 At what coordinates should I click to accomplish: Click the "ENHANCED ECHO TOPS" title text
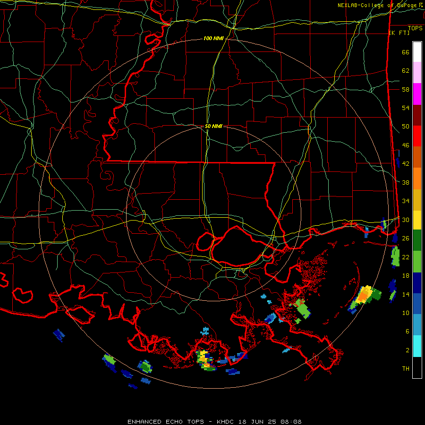[x=165, y=422]
